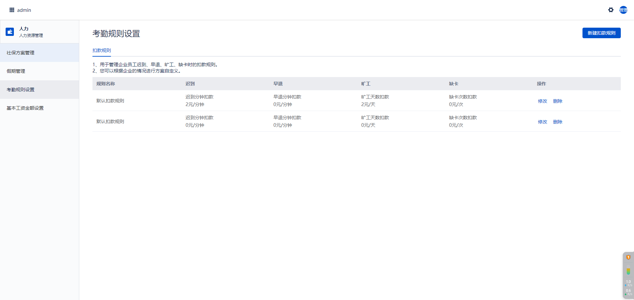Navigate to 基本工资金额设置 sidebar item
This screenshot has height=300, width=634.
point(25,108)
